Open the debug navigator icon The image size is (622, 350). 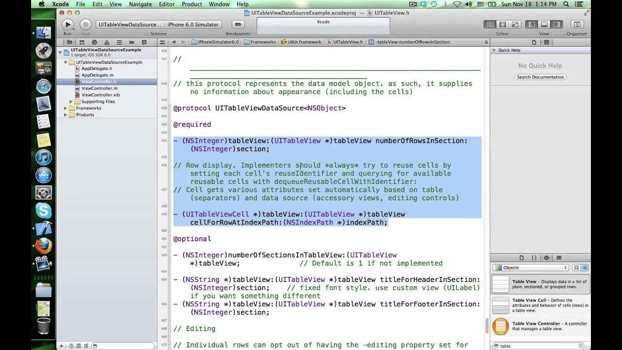point(119,42)
